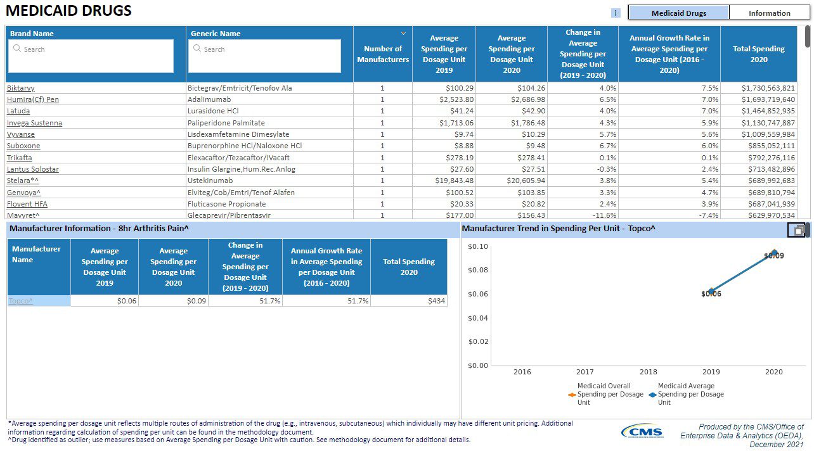Image resolution: width=814 pixels, height=451 pixels.
Task: Open the Humira(Cf) Pen drug link
Action: [x=32, y=99]
